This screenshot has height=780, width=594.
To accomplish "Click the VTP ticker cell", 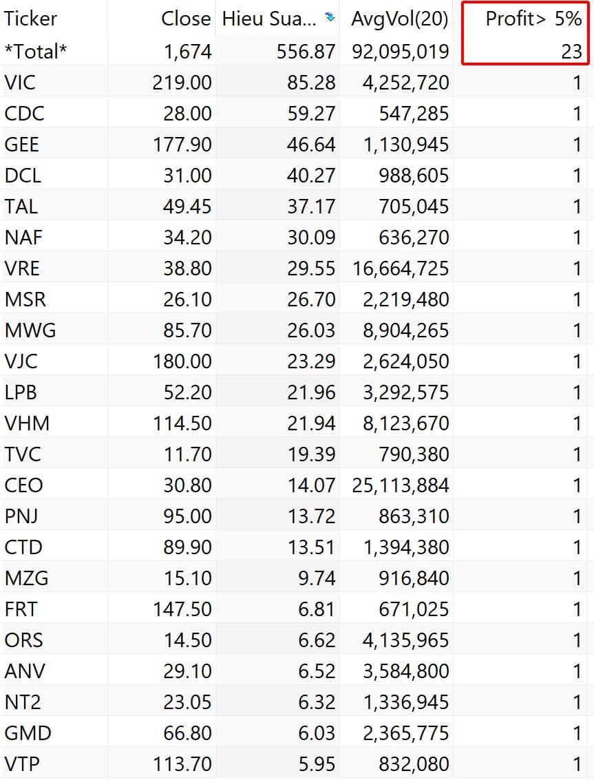I will pyautogui.click(x=21, y=764).
